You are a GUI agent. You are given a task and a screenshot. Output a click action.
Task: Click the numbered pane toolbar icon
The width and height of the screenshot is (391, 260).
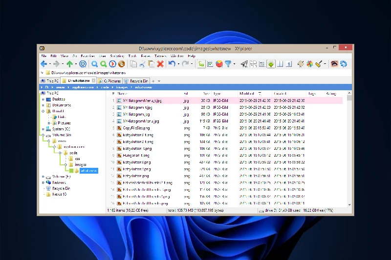click(289, 64)
